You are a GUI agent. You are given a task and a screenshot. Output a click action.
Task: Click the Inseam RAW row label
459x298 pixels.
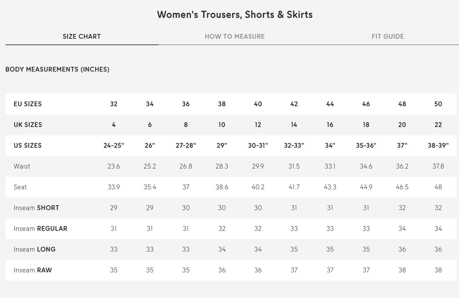(x=33, y=270)
